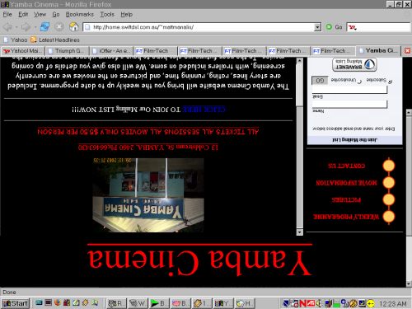This screenshot has width=412, height=309.
Task: Open the Yahoo bookmark in the bookmarks toolbar
Action: coord(16,40)
